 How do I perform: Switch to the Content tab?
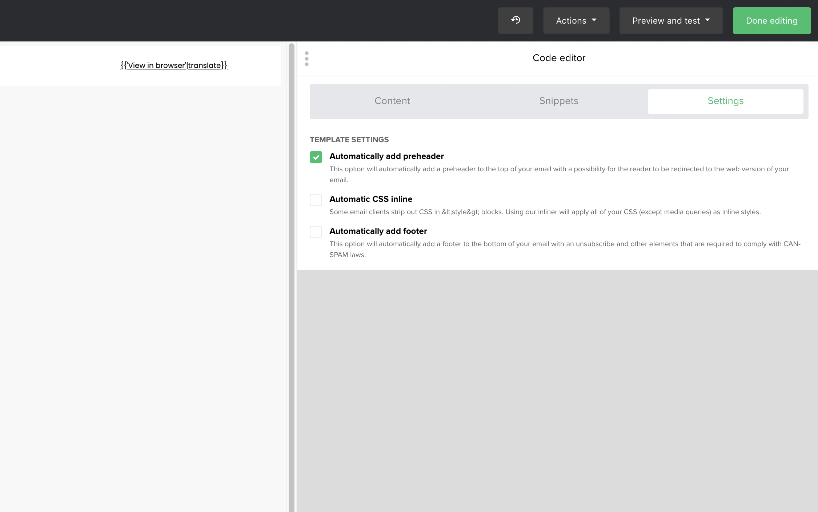click(392, 101)
